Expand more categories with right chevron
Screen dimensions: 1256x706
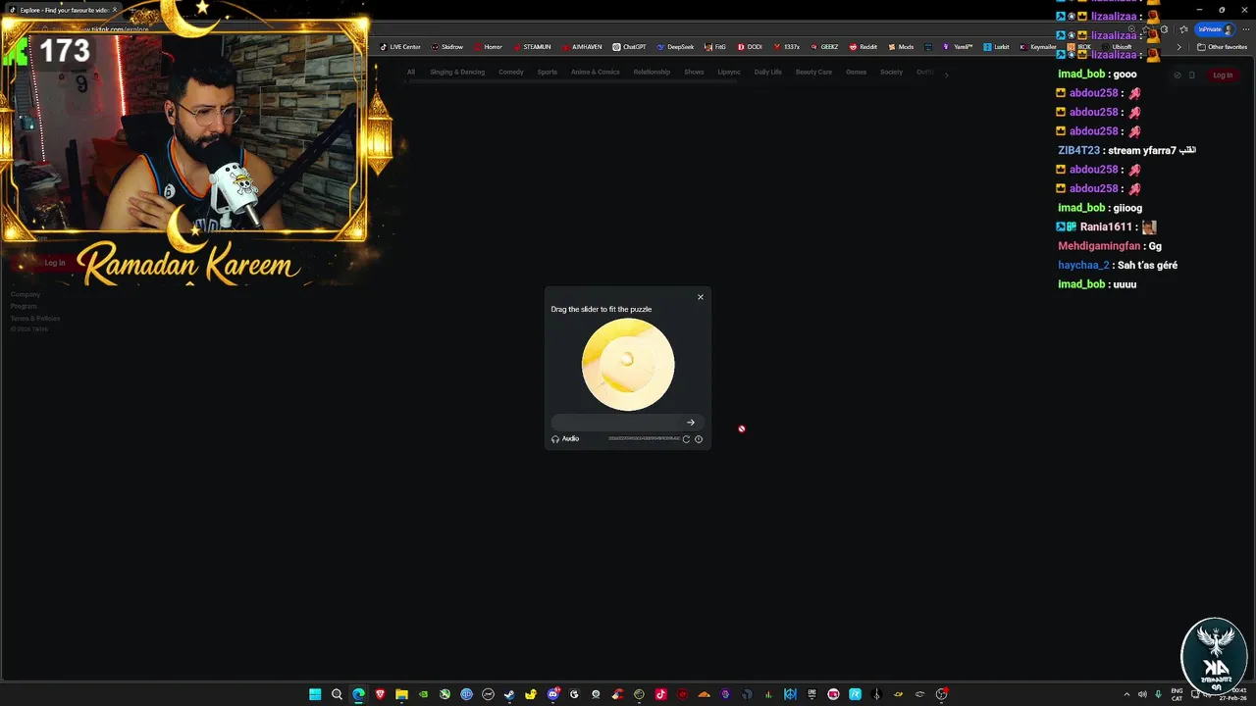pos(946,75)
